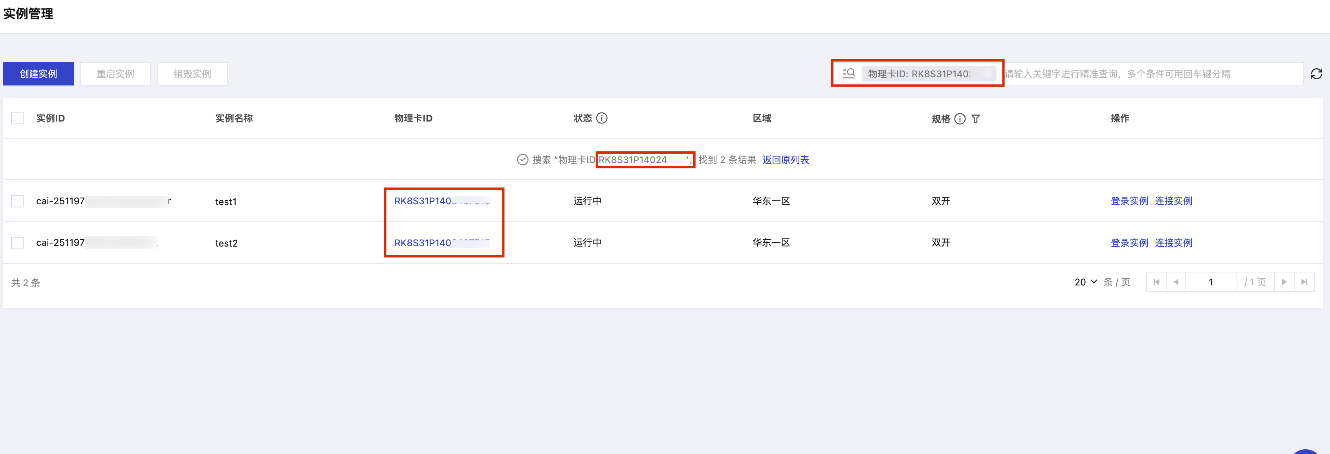1330x454 pixels.
Task: Click instance ID in test1 row
Action: tap(103, 201)
